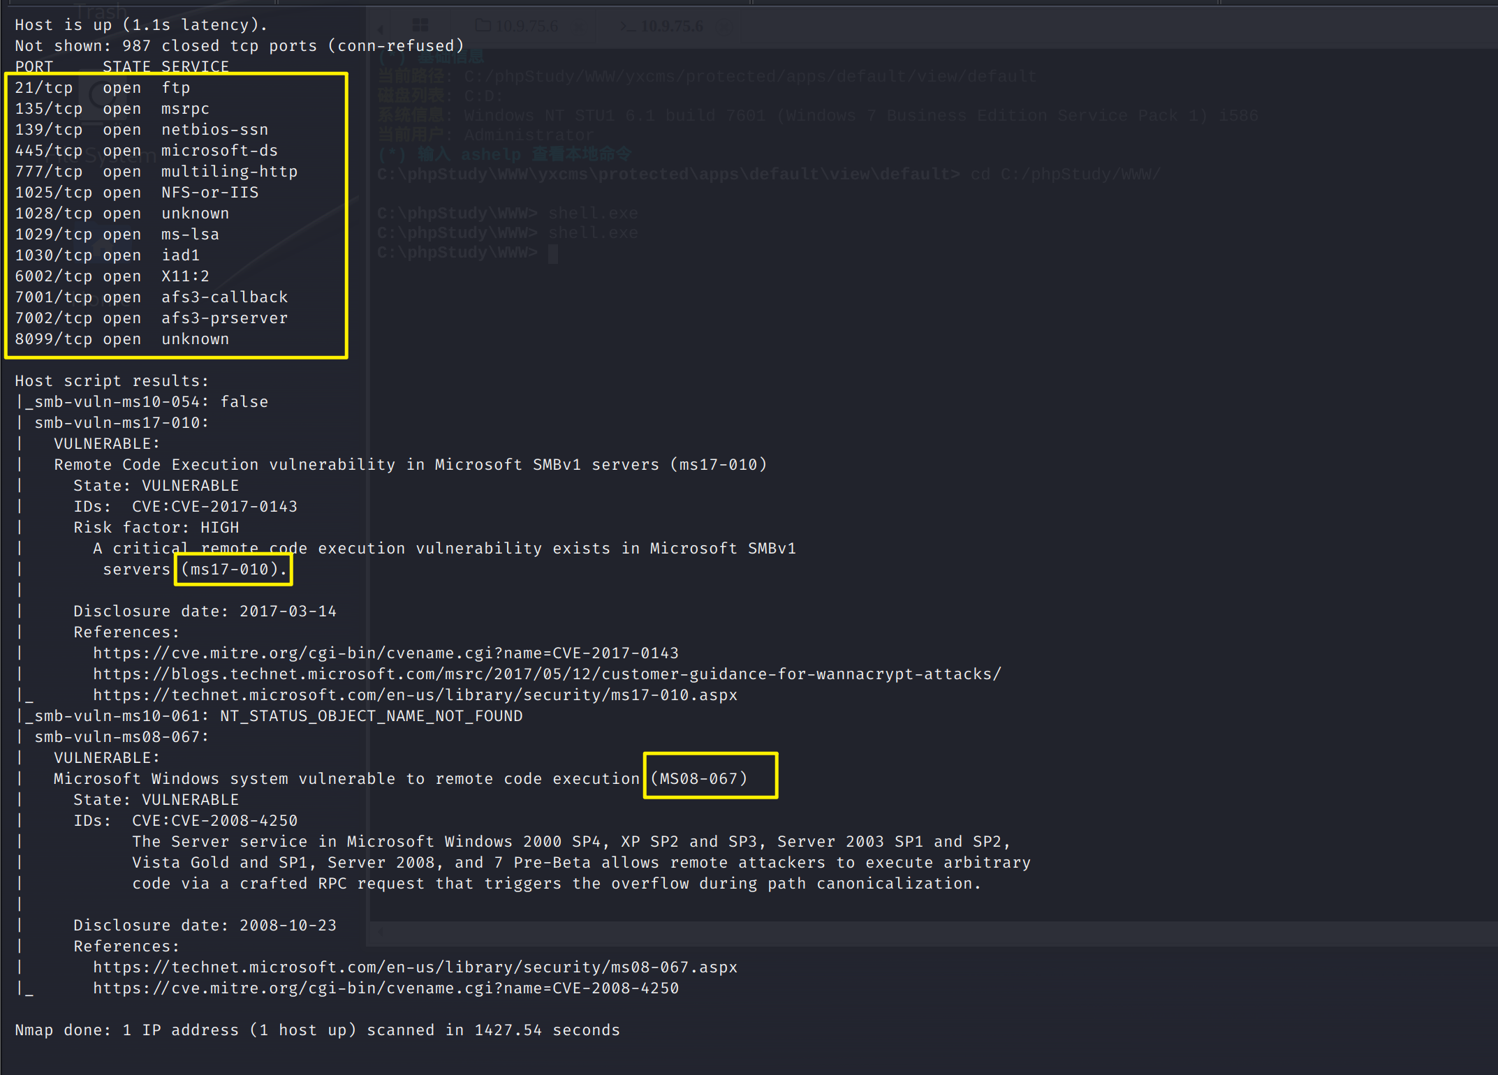1498x1075 pixels.
Task: Click 'Microsoft Windows system vulnerable to remote code' line
Action: (x=401, y=779)
